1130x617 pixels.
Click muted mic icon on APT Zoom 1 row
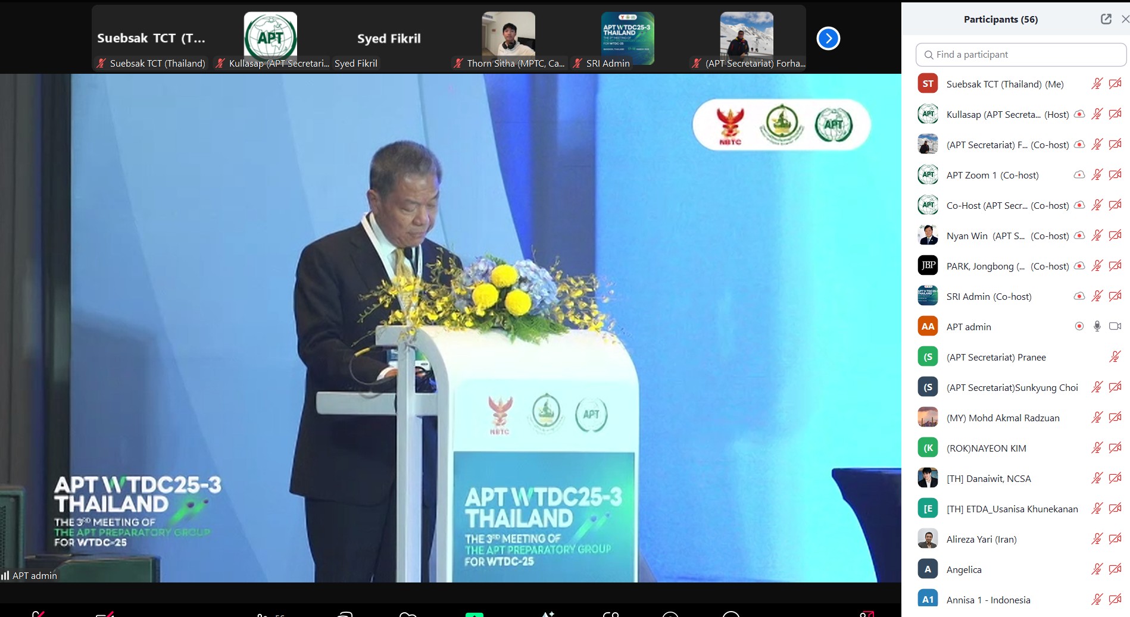point(1097,175)
